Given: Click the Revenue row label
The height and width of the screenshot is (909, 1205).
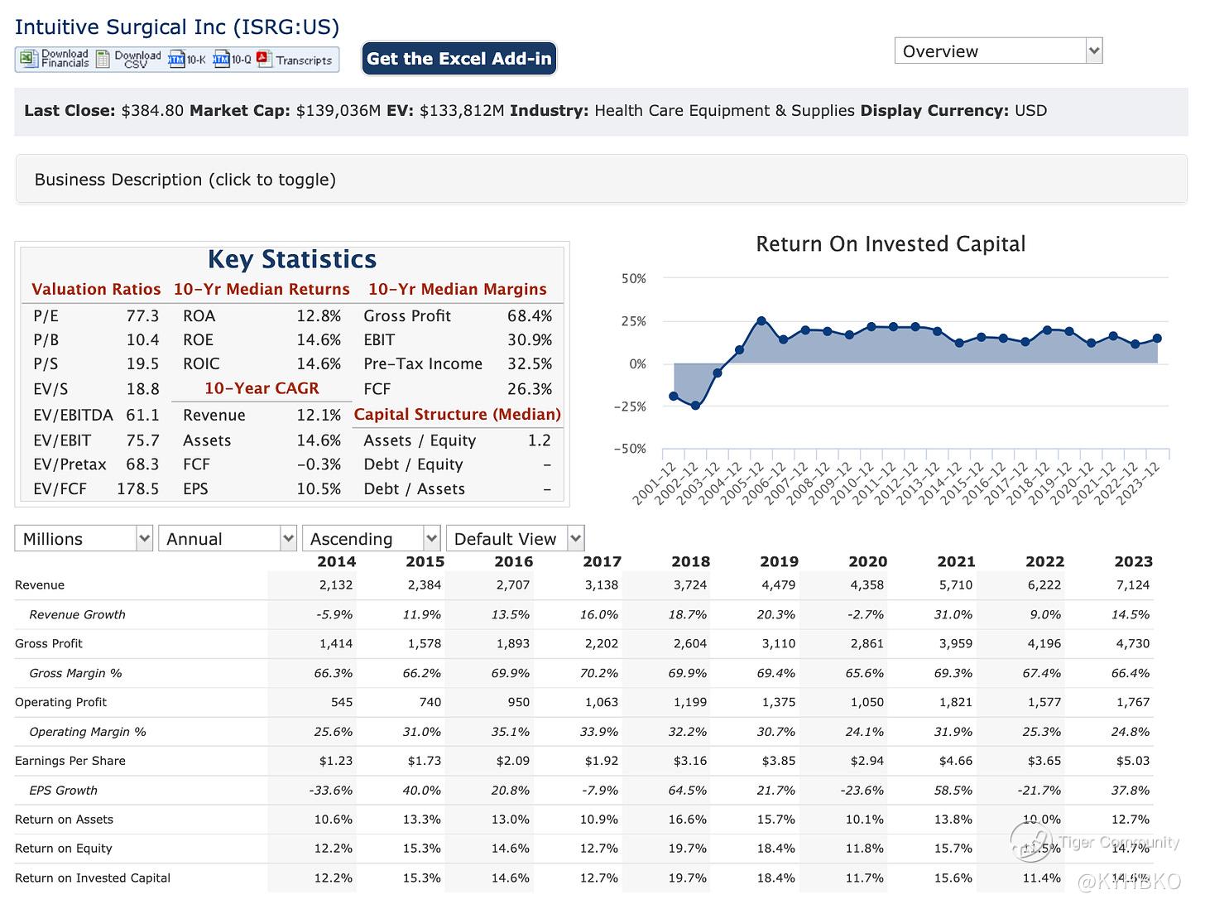Looking at the screenshot, I should coord(40,585).
